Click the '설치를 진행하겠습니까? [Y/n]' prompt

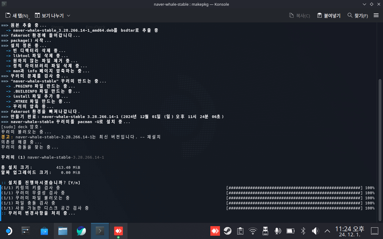click(x=41, y=183)
